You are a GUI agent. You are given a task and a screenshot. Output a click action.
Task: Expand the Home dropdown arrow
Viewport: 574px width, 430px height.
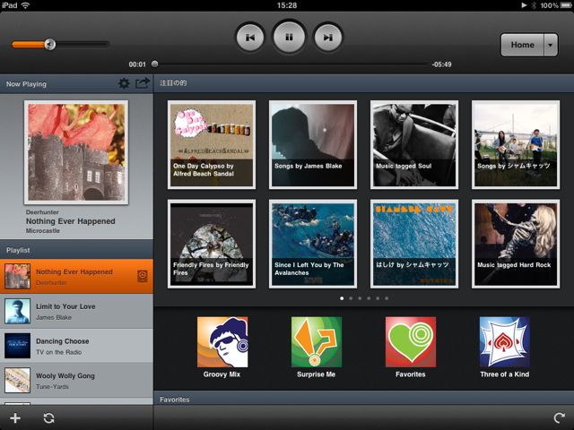coord(551,45)
